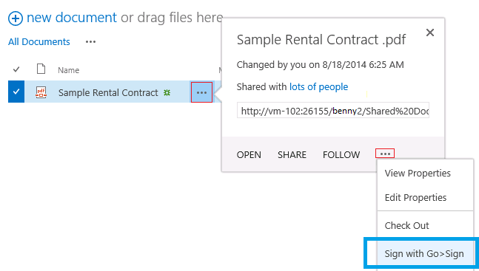This screenshot has width=479, height=271.
Task: Click FOLLOW in the callout footer
Action: tap(341, 155)
